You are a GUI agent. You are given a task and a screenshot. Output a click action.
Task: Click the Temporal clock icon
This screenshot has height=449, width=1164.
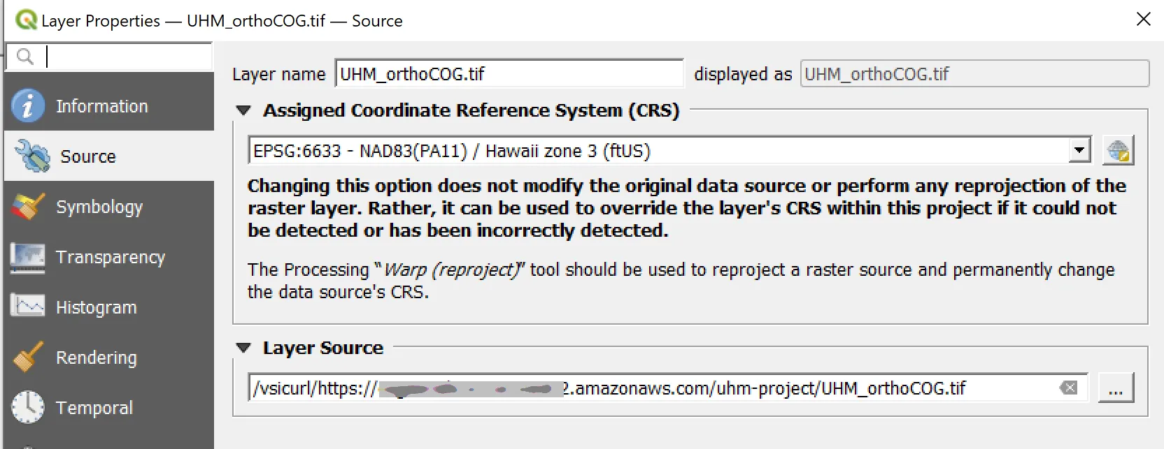28,407
